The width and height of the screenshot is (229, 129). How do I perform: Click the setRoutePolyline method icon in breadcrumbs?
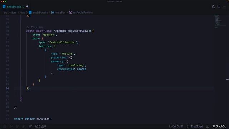(70, 13)
